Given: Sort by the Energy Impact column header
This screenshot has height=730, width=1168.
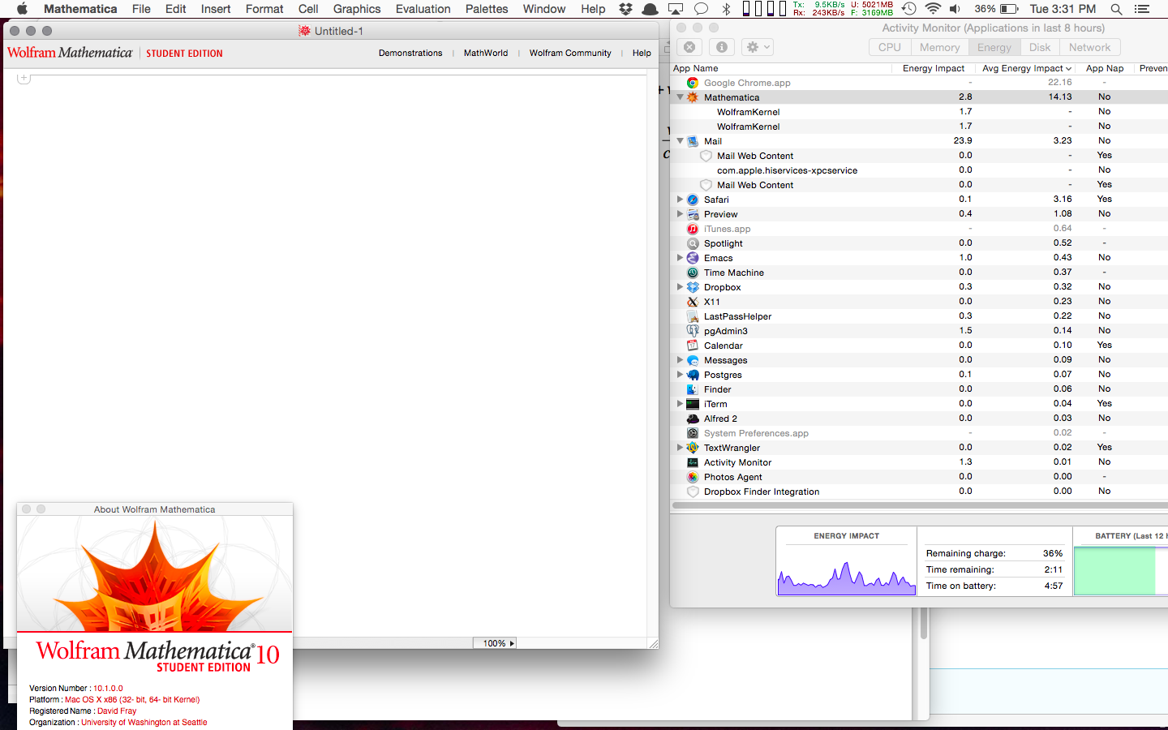Looking at the screenshot, I should (934, 68).
